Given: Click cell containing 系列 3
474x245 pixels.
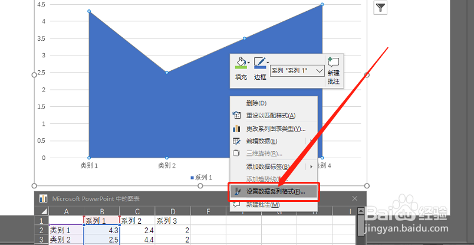Looking at the screenshot, I should pyautogui.click(x=173, y=221).
